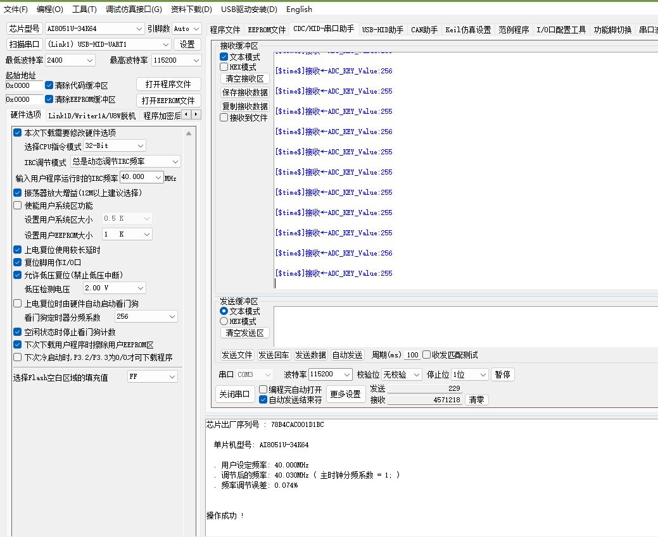
Task: Toggle 清除代码缓冲区 checkbox
Action: point(49,85)
